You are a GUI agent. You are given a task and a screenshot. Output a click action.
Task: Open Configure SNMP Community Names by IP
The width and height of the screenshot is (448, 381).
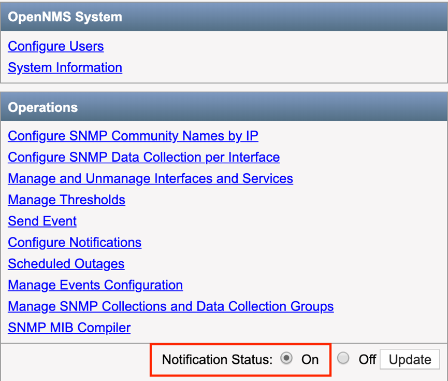128,136
